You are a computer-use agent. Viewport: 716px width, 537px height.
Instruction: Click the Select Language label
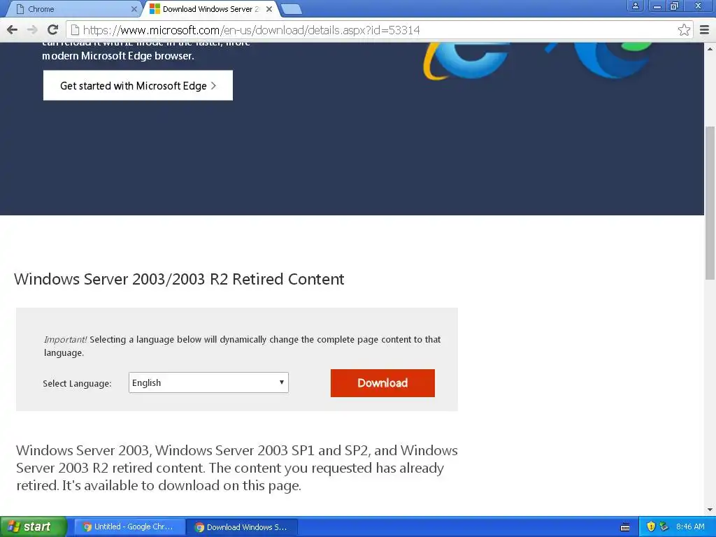tap(77, 384)
